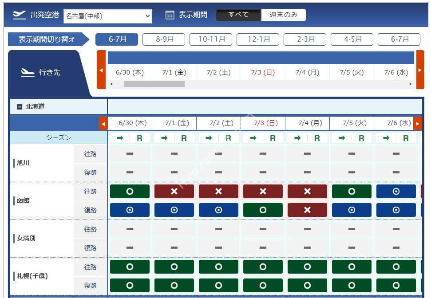Viewport: 431px width, 298px height.
Task: Click the orange previous-dates arrow in header
Action: tap(101, 70)
